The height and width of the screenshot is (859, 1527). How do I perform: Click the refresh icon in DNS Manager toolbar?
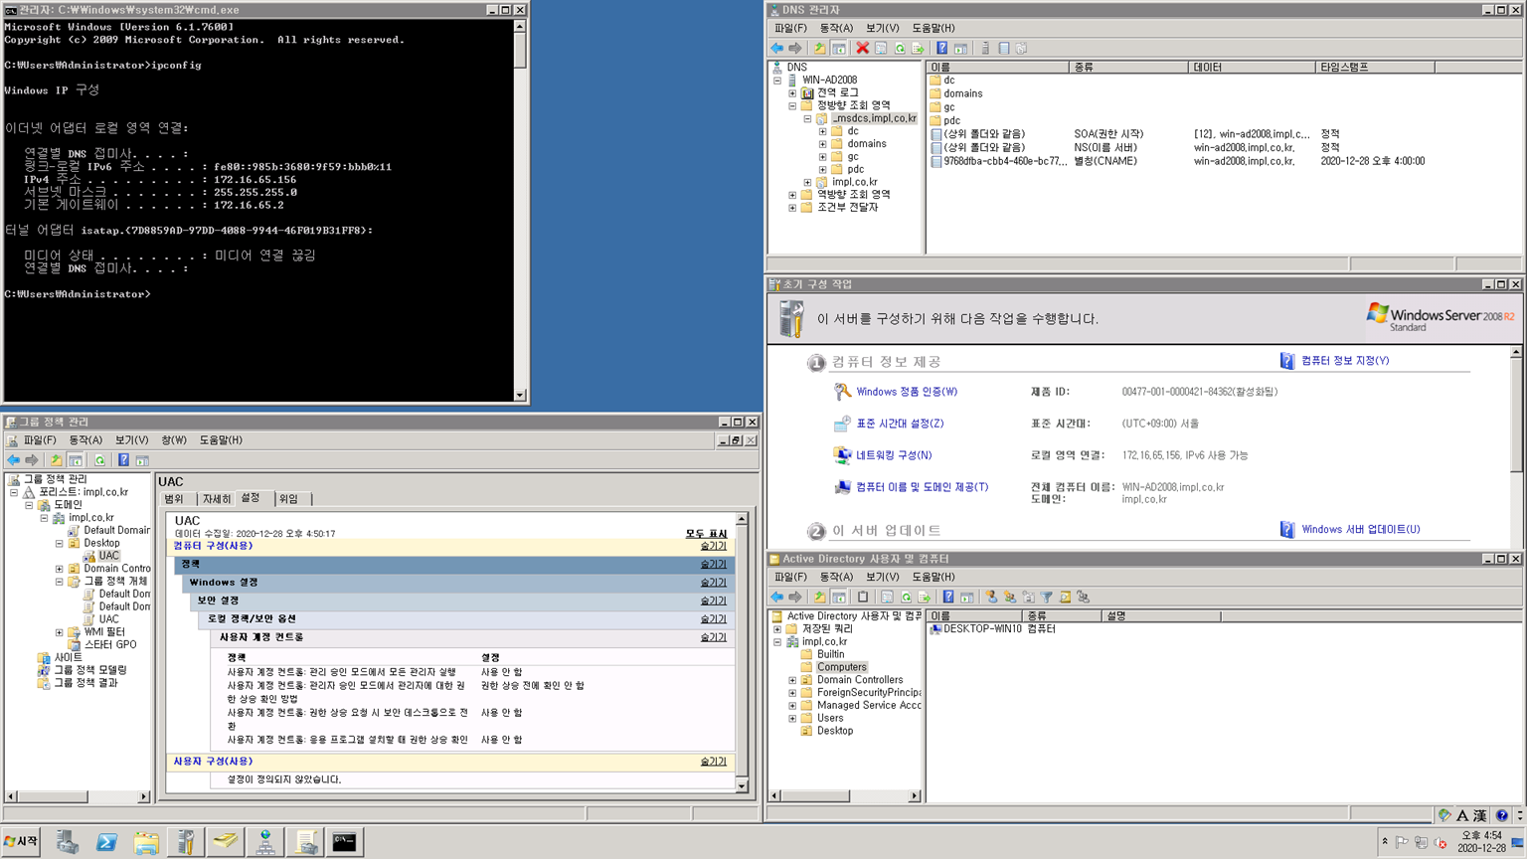pos(900,48)
